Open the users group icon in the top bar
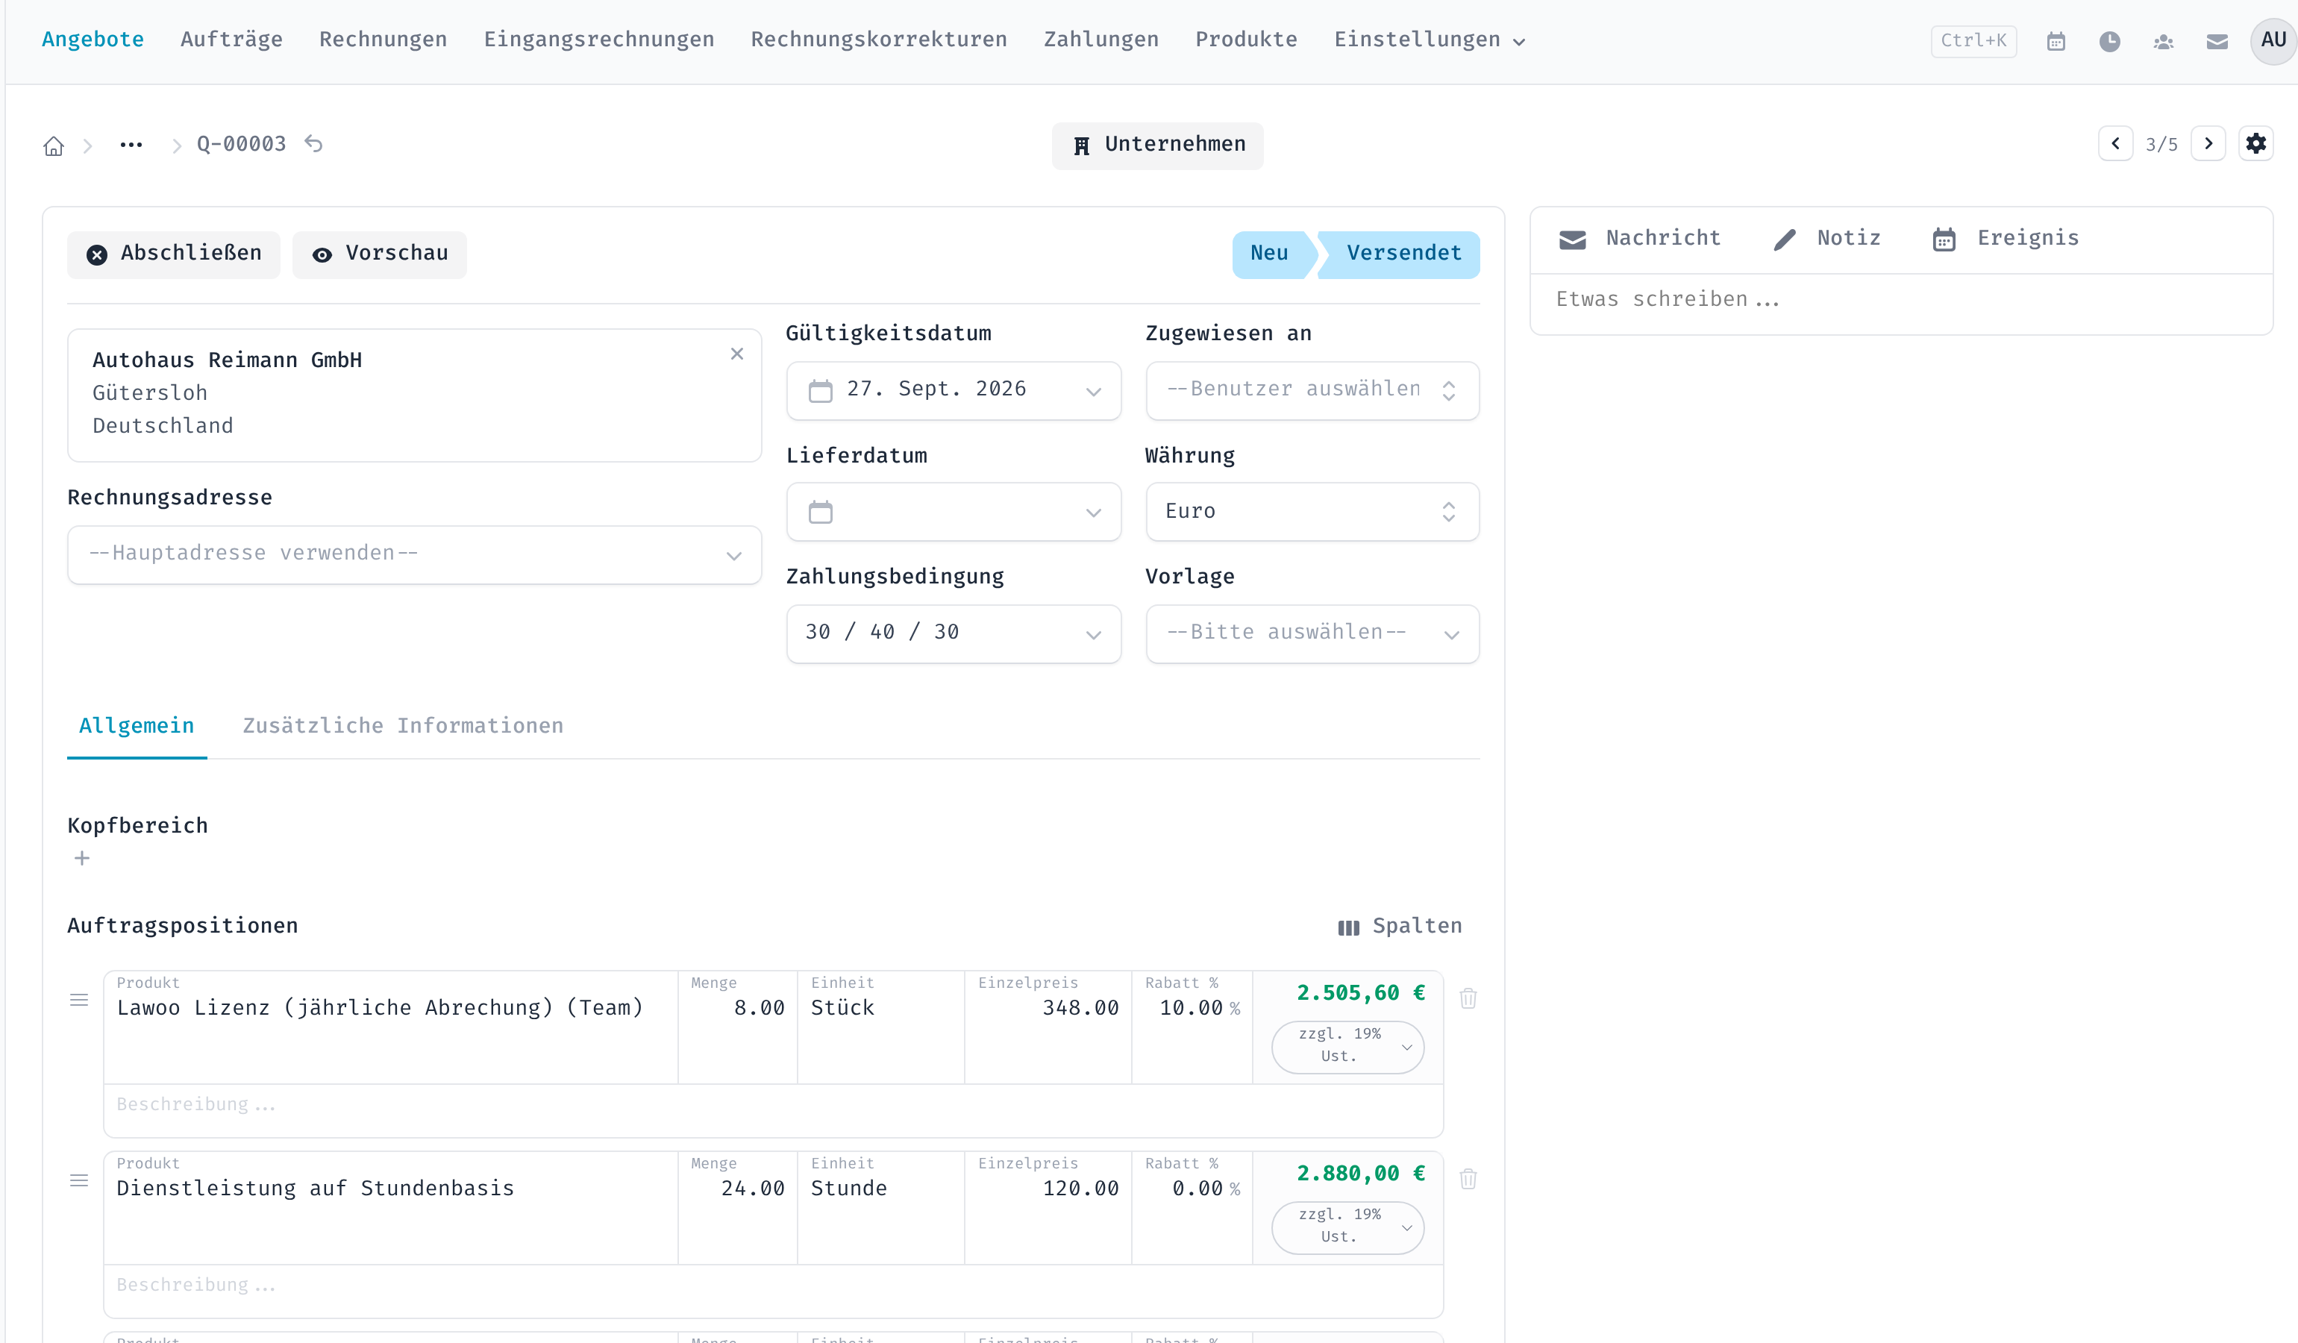 pyautogui.click(x=2163, y=41)
